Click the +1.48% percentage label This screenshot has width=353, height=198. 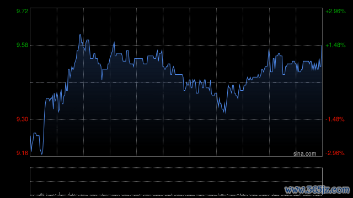[x=335, y=45]
